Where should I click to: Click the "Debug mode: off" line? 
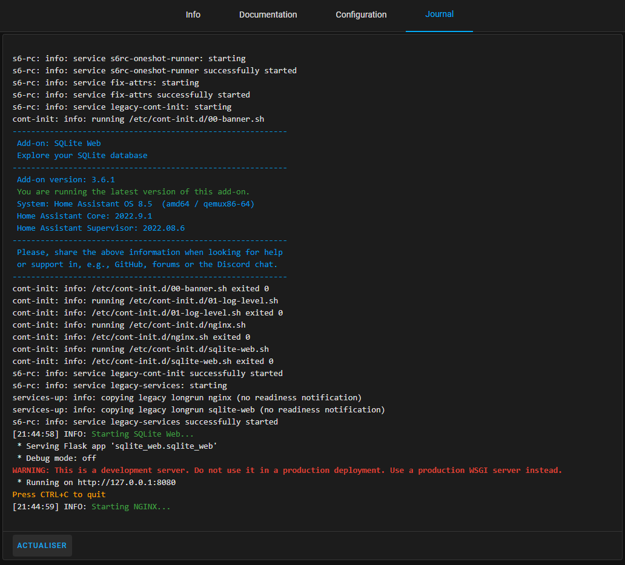point(56,458)
